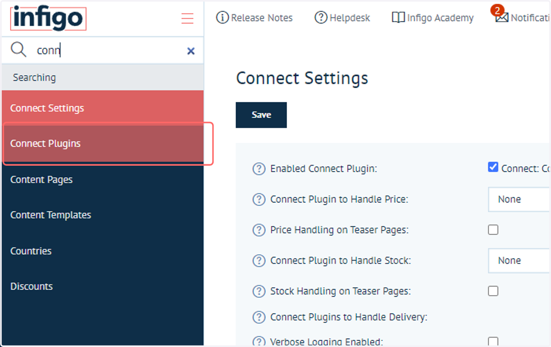Open Connect Plugins menu item
This screenshot has height=347, width=551.
[103, 144]
